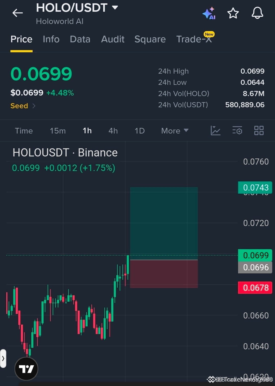Click the 24h High value 0.0699
The height and width of the screenshot is (386, 275).
click(x=252, y=71)
